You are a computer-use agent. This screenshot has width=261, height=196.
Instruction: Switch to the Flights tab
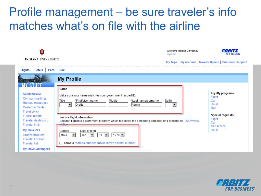(25, 70)
